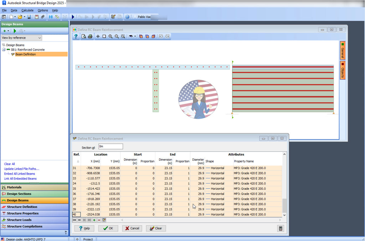Click the Zoom Out tool
This screenshot has height=241, width=365.
click(116, 36)
